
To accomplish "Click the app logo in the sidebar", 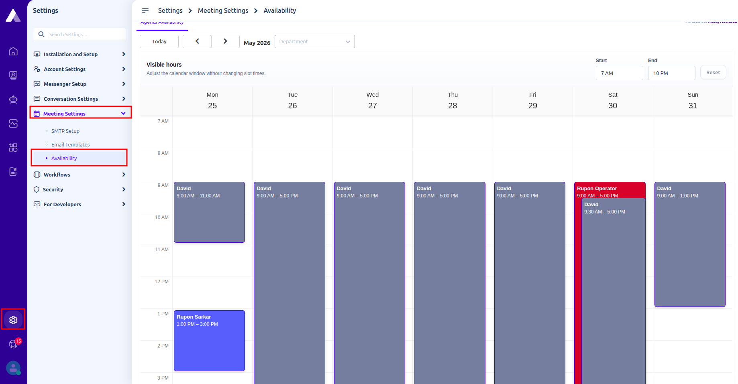I will pos(13,16).
